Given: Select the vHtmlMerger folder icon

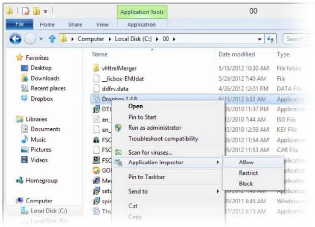Looking at the screenshot, I should pos(96,68).
